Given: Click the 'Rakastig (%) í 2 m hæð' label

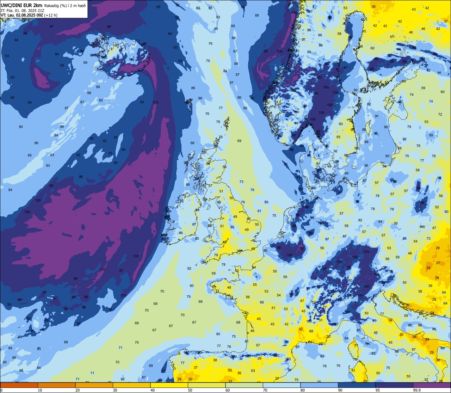Looking at the screenshot, I should click(x=65, y=5).
